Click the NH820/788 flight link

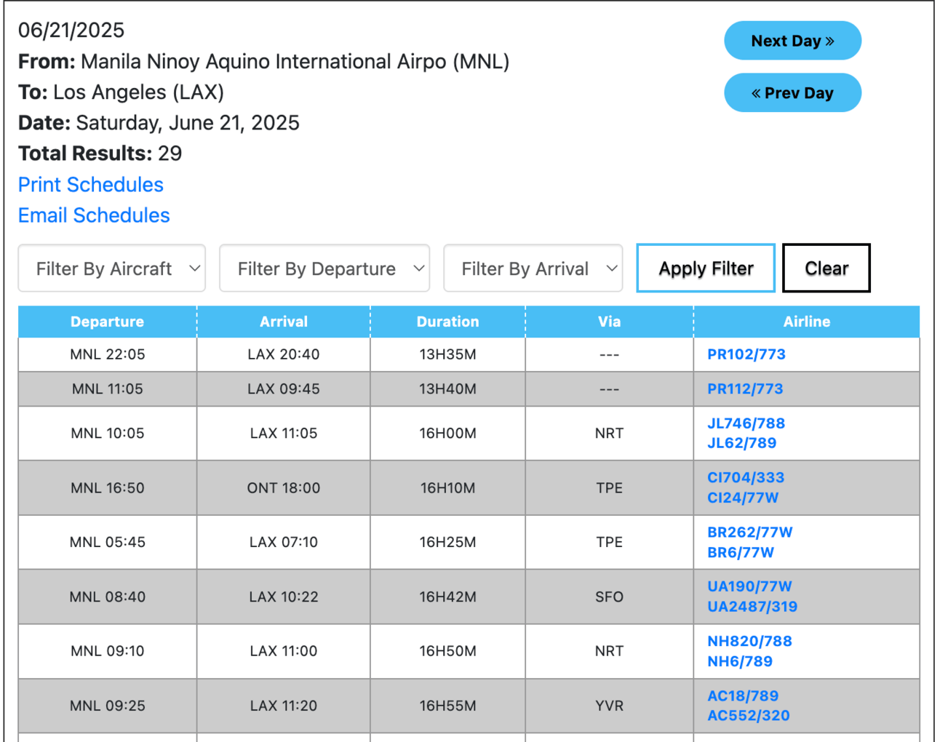[x=749, y=641]
